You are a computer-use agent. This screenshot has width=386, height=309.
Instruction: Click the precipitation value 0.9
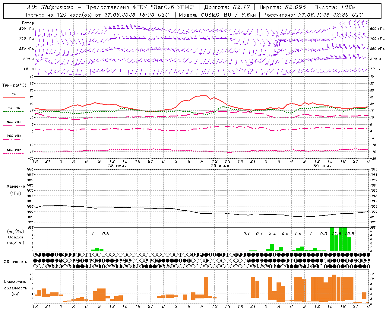285,234
